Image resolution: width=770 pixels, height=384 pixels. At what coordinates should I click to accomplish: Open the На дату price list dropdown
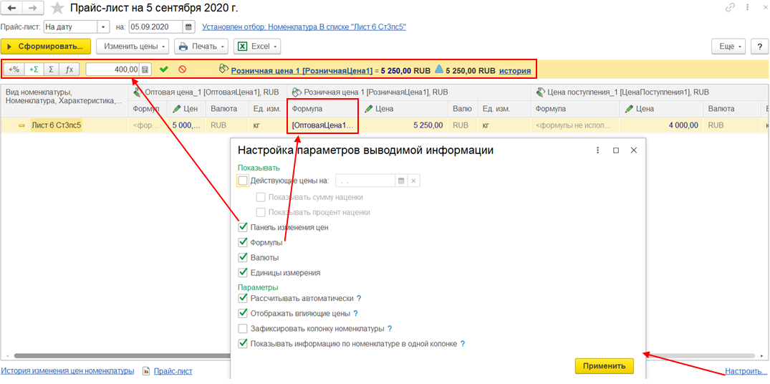coord(104,27)
